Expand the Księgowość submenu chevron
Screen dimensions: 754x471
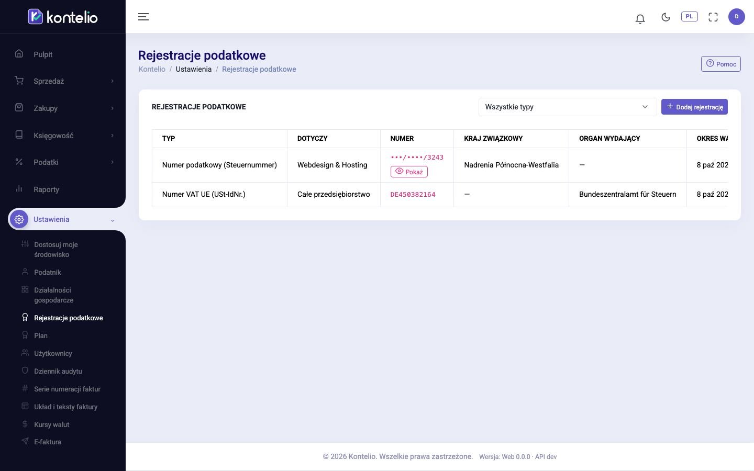(112, 136)
